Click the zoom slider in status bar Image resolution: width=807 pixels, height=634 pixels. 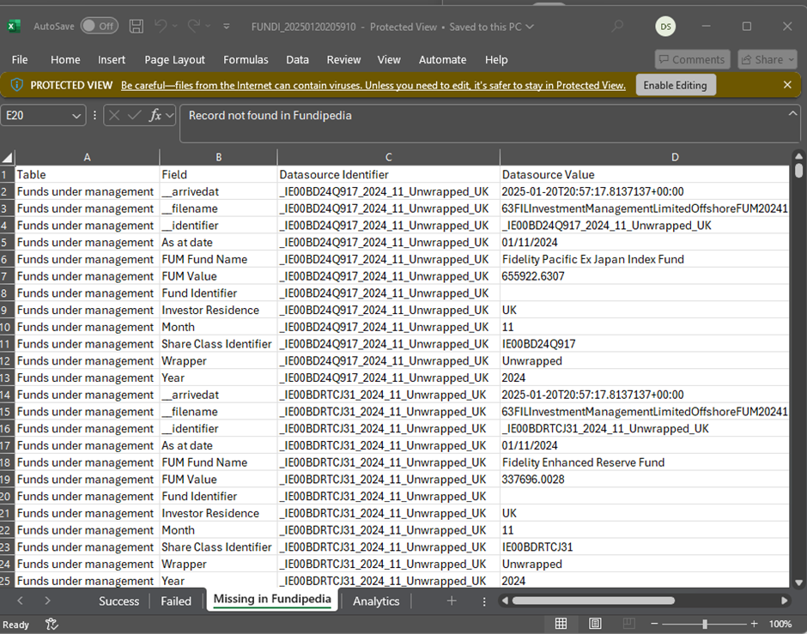(x=704, y=624)
